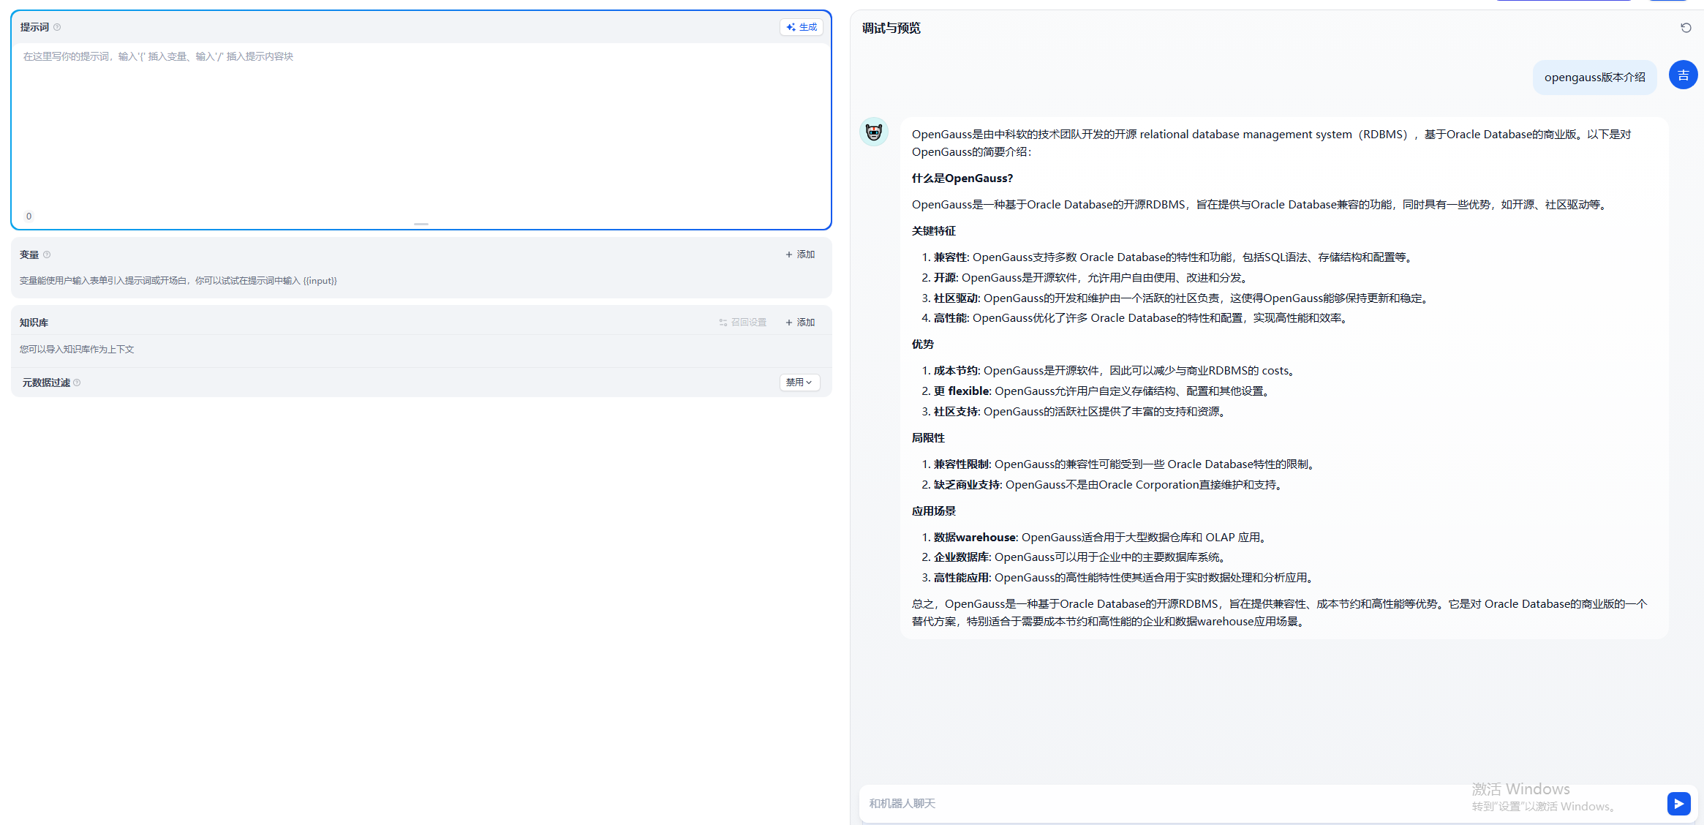Click the opengauss版本介绍 user message bubble
The image size is (1704, 825).
1594,78
